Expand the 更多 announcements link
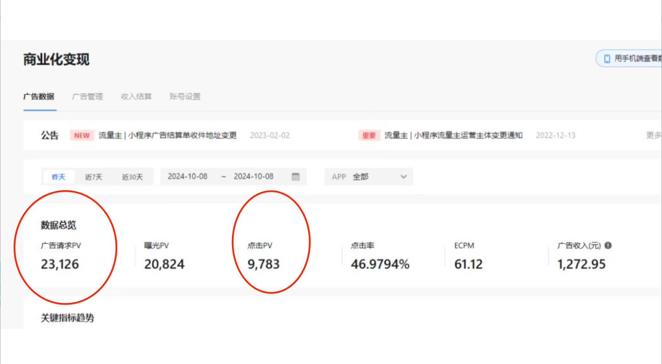The height and width of the screenshot is (364, 662). pyautogui.click(x=655, y=135)
